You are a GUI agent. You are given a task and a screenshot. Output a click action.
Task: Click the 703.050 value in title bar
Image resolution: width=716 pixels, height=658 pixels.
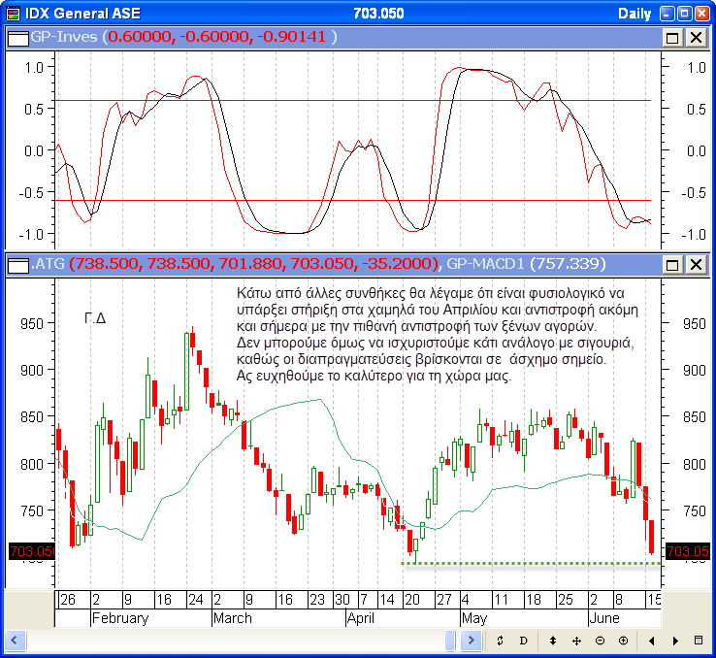click(x=378, y=14)
